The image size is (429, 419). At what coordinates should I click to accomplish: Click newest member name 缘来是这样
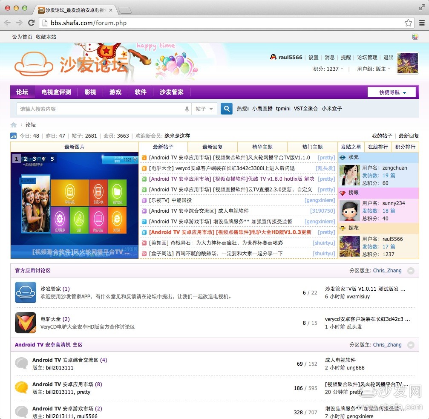point(177,136)
